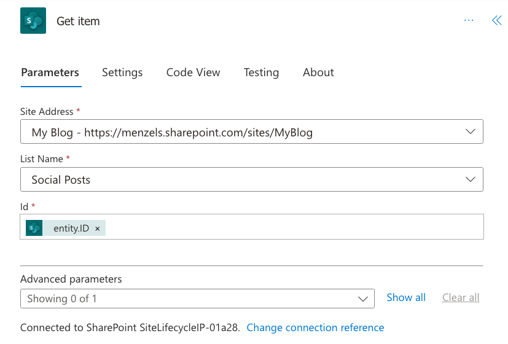
Task: Select the Get item action title
Action: click(x=78, y=21)
